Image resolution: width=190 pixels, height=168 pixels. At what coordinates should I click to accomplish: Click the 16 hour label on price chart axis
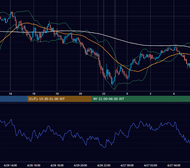[x=34, y=94]
